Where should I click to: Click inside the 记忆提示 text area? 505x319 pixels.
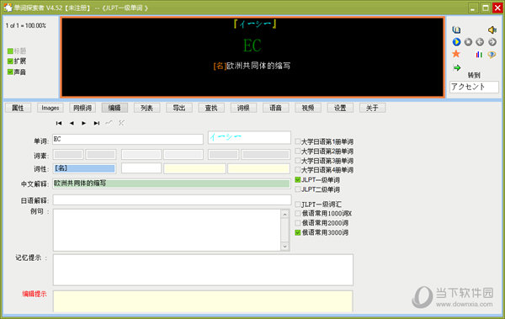point(203,269)
